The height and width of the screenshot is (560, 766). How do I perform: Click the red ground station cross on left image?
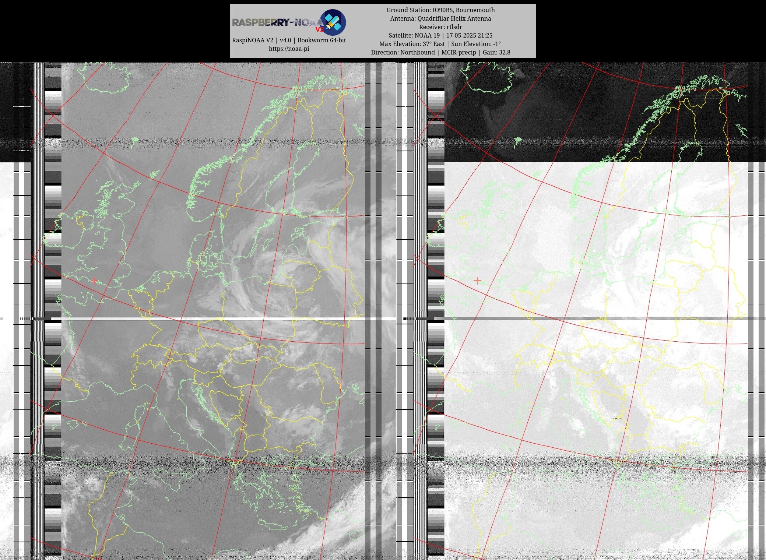94,281
